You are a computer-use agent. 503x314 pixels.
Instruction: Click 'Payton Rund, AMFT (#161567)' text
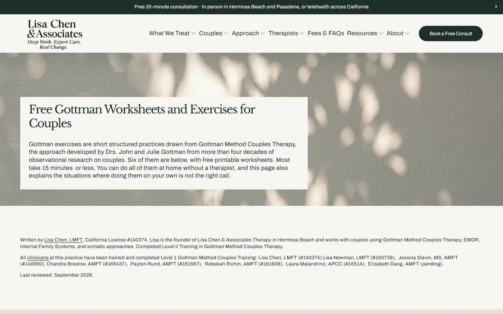tap(166, 264)
